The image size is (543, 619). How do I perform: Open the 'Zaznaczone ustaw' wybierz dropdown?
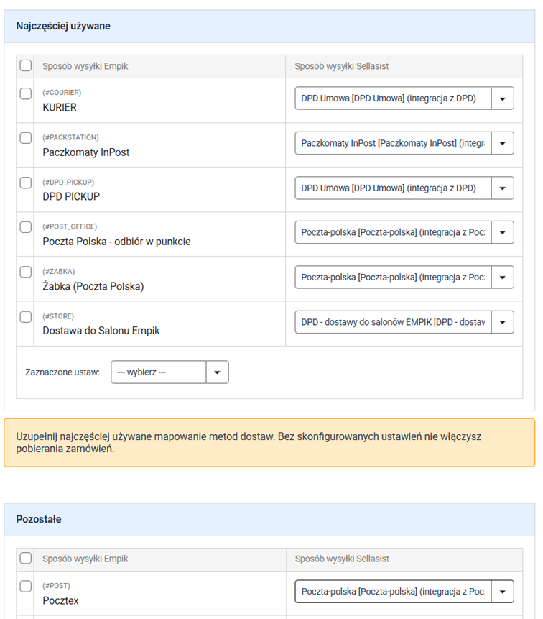click(x=217, y=372)
